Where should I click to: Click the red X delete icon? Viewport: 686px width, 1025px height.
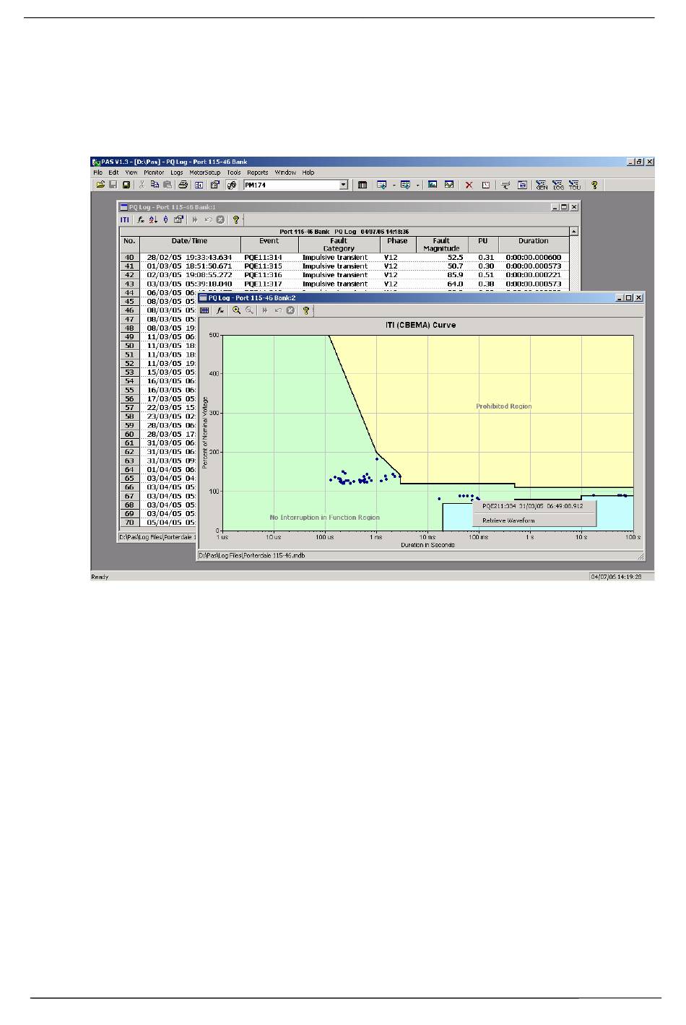469,185
